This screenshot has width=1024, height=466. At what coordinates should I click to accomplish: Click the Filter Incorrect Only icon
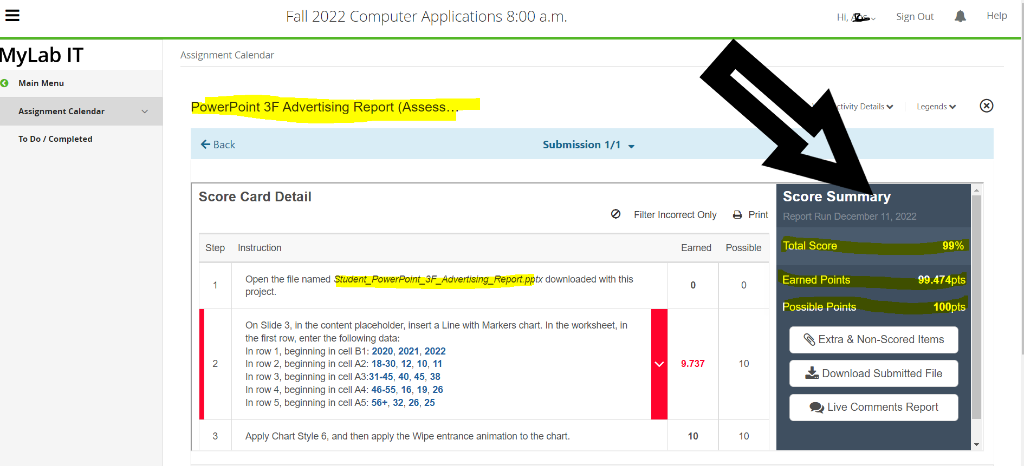[616, 214]
